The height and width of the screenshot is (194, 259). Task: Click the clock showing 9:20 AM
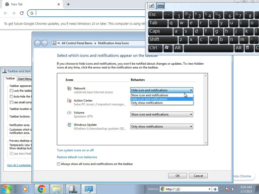tap(246, 187)
